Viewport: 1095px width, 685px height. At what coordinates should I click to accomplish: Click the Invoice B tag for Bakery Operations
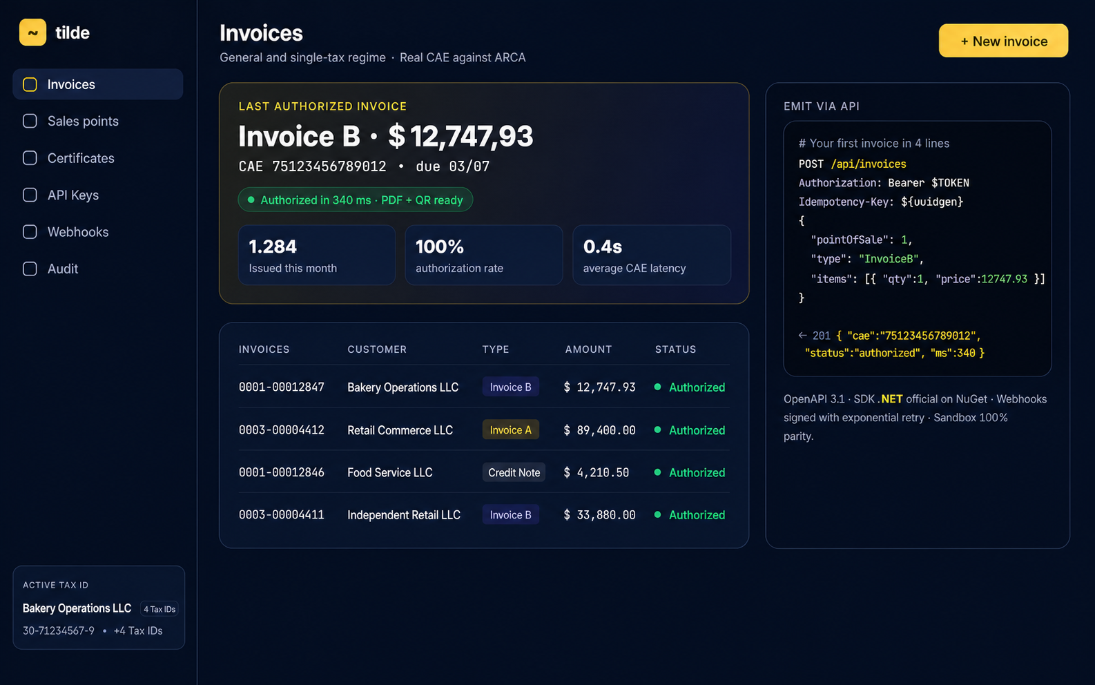[x=511, y=387]
